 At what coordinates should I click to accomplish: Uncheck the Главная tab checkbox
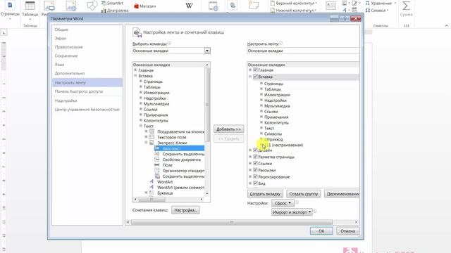click(x=255, y=70)
